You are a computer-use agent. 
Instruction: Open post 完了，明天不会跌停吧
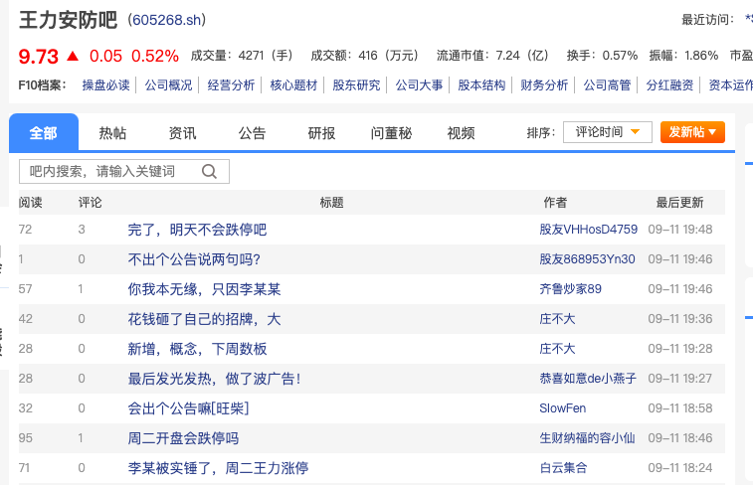[197, 230]
